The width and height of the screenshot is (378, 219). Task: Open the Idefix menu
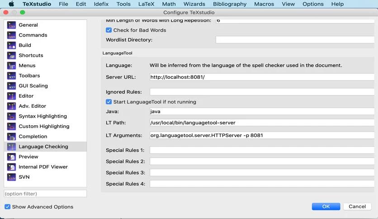coord(101,4)
